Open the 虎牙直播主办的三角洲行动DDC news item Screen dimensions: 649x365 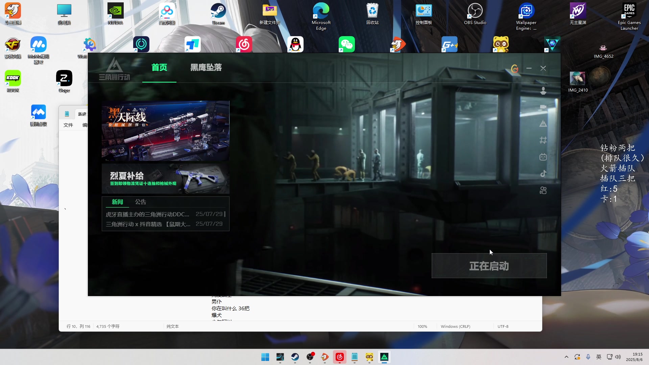click(164, 214)
